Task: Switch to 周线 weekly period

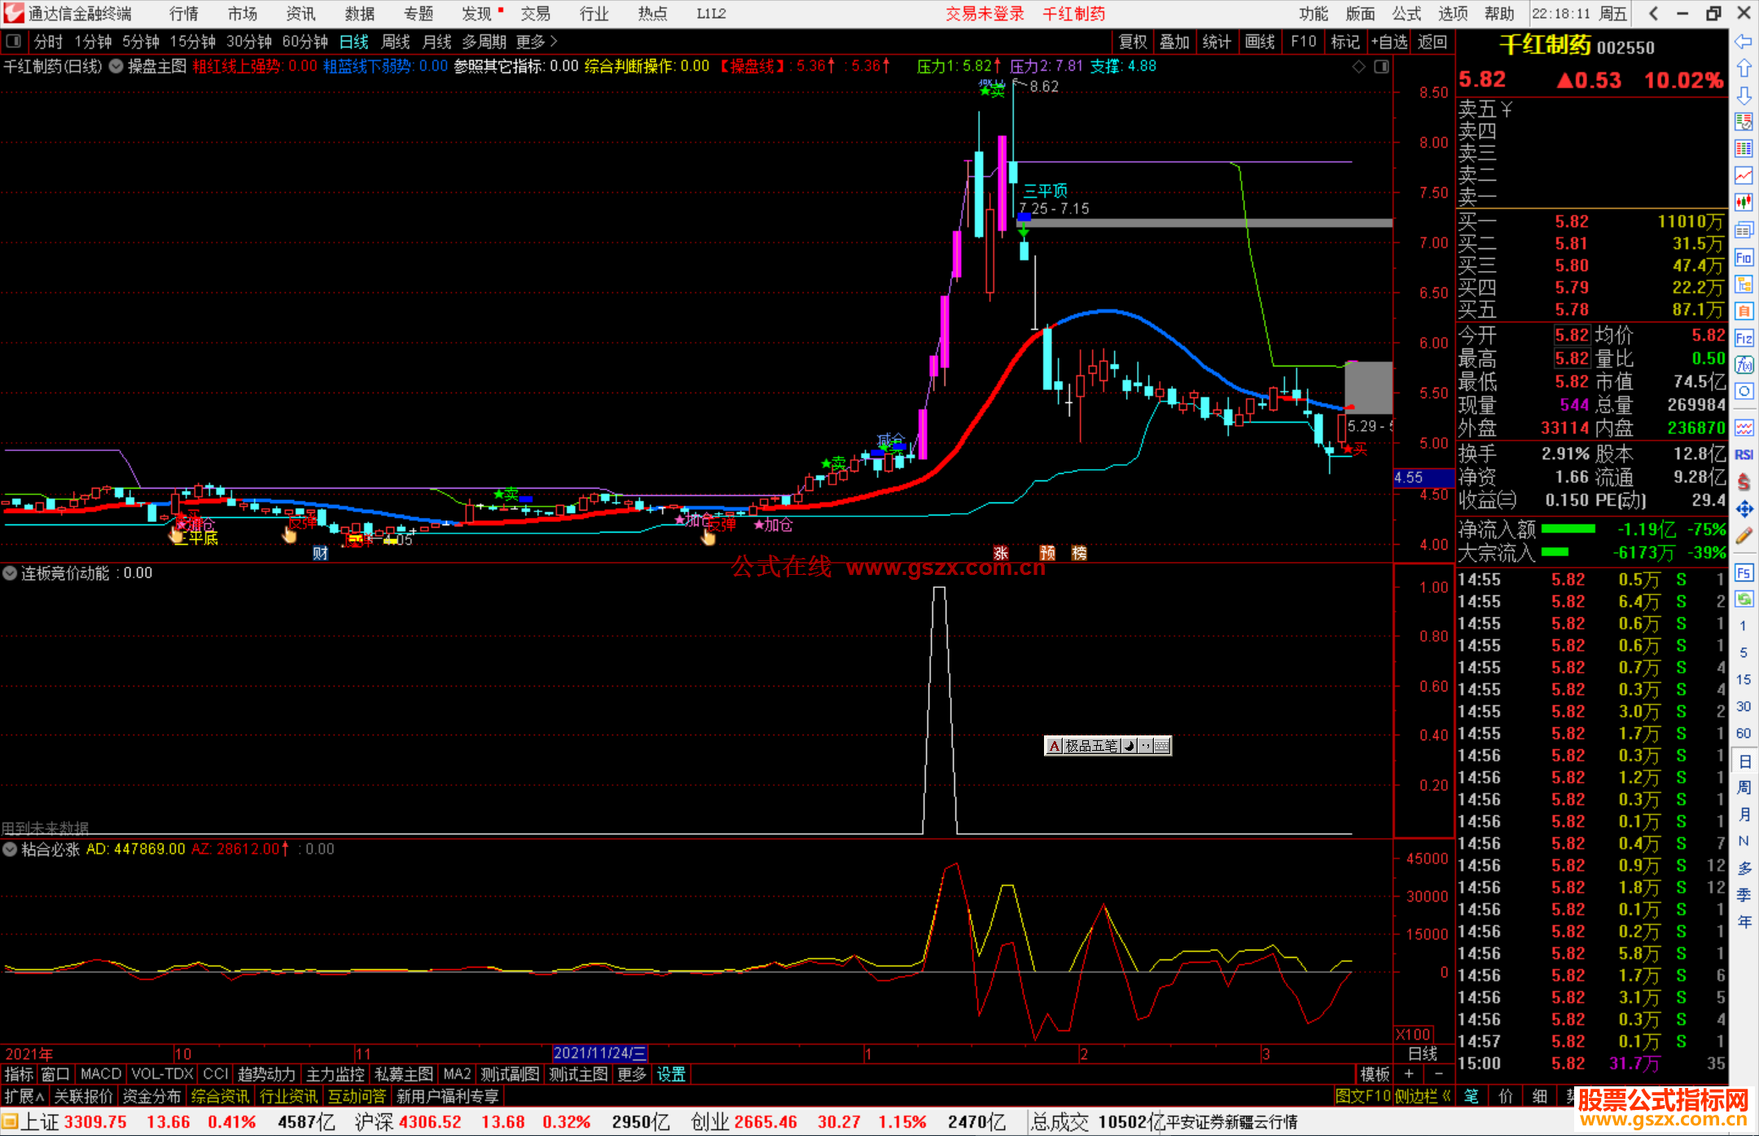Action: coord(396,42)
